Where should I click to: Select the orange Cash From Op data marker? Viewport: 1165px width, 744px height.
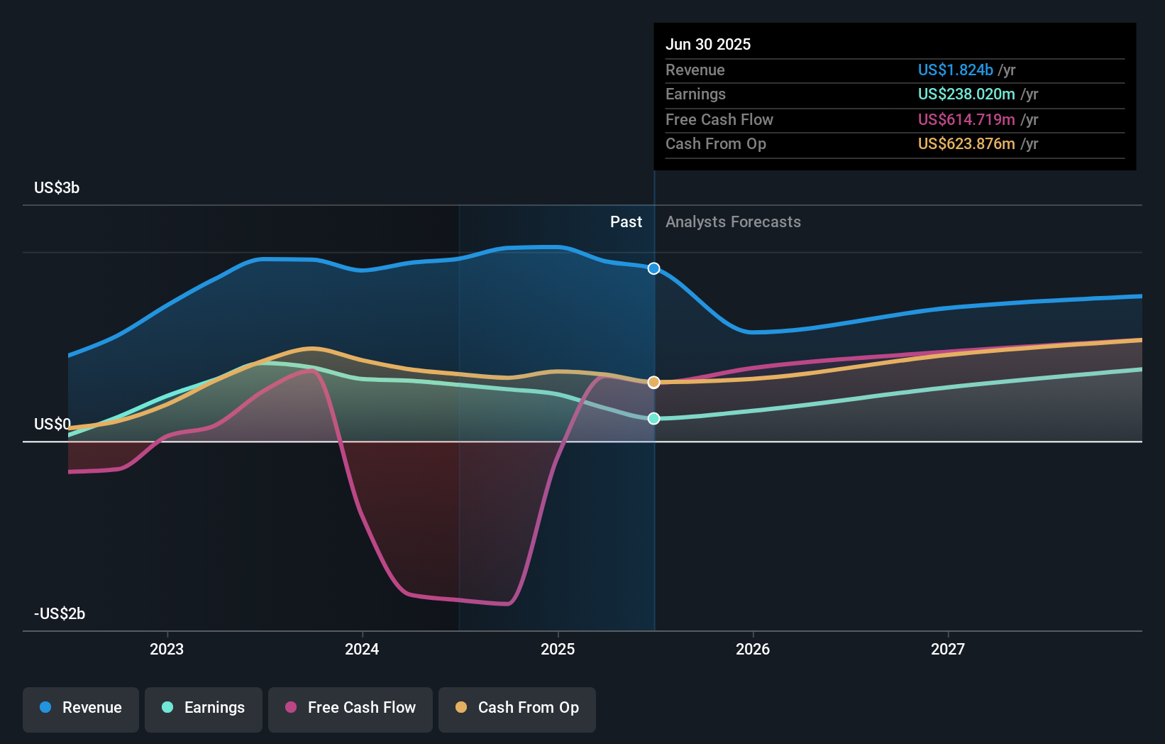click(654, 383)
